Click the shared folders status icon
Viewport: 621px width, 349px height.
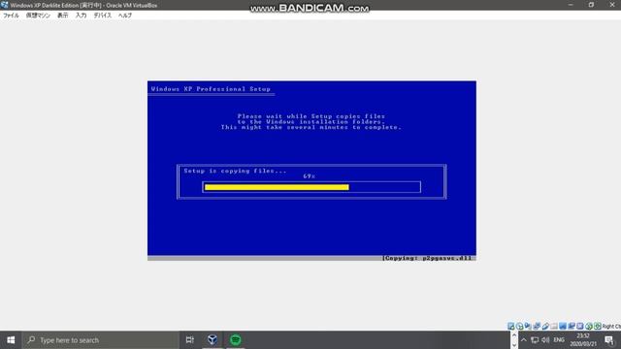click(x=554, y=326)
